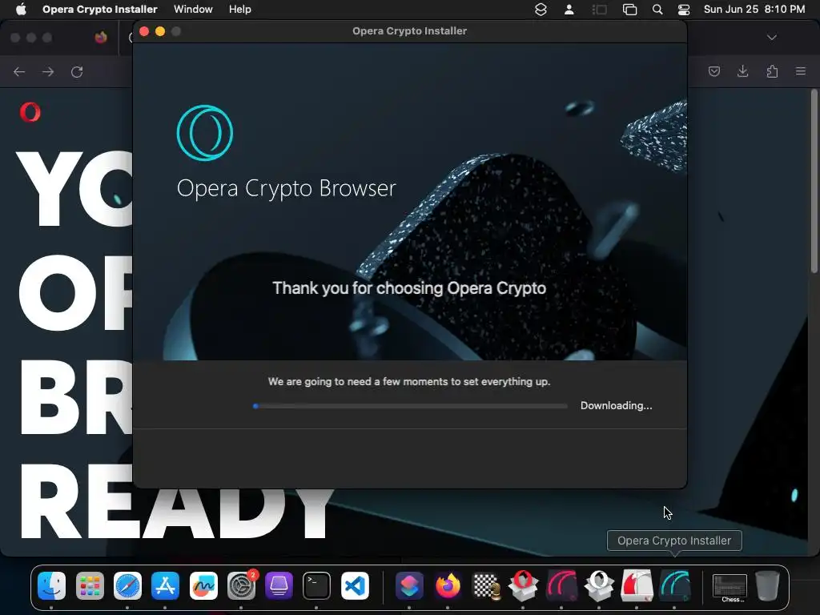Image resolution: width=820 pixels, height=615 pixels.
Task: Go back in the Firefox window
Action: pos(19,71)
